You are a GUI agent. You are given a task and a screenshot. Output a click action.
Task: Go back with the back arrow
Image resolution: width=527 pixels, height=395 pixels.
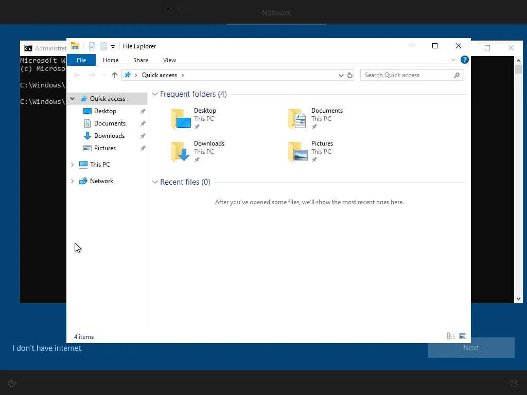click(x=77, y=75)
